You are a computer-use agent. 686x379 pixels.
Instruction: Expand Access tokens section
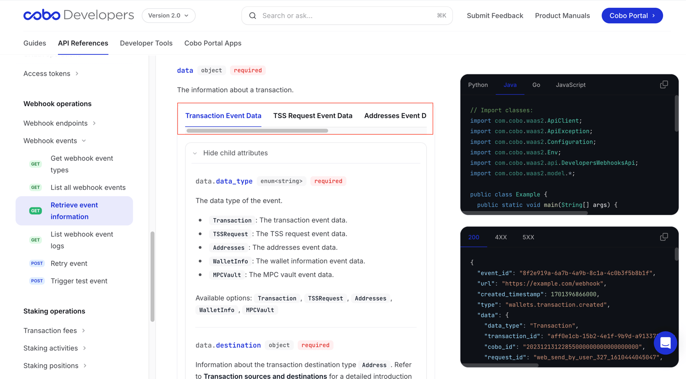[x=51, y=74]
